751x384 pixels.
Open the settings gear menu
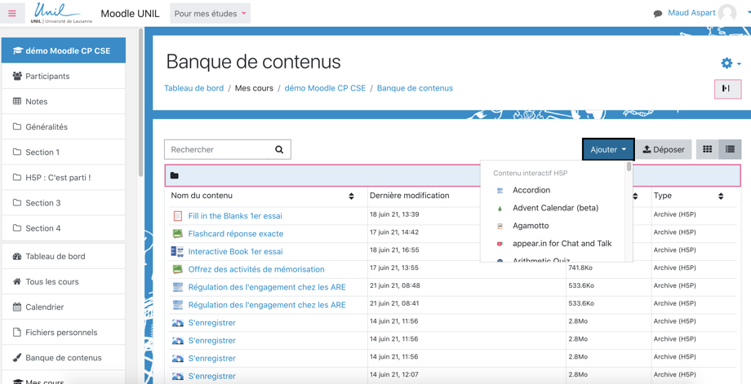pyautogui.click(x=727, y=63)
